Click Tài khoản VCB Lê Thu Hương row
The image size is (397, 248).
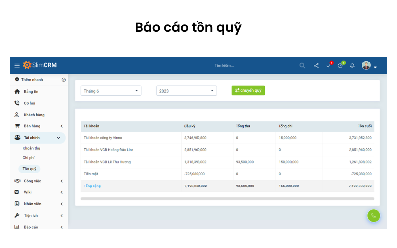(227, 162)
